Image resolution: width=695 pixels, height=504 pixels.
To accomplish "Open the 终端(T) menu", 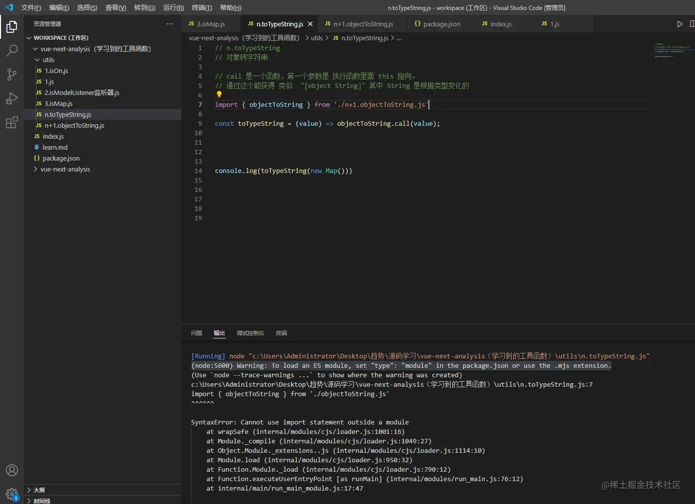I will click(202, 7).
